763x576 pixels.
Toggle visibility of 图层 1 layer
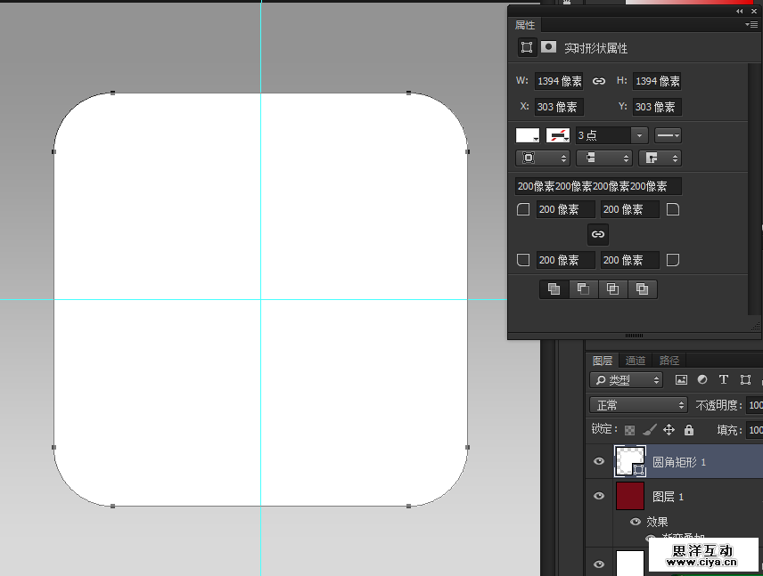click(599, 497)
